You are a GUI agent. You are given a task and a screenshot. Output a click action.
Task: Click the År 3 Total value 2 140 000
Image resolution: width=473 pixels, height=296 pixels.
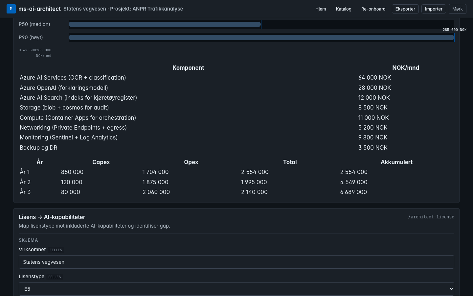pos(254,192)
